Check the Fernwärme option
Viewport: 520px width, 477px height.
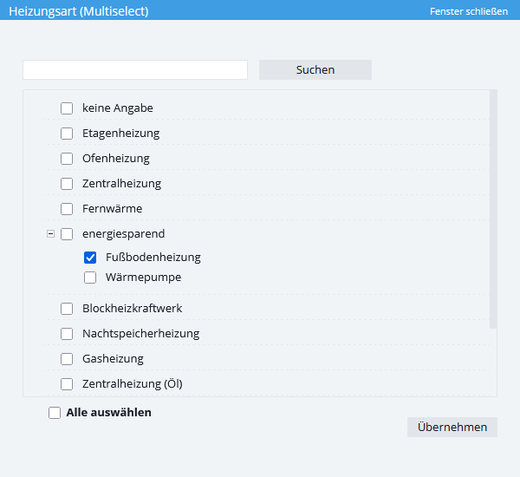(x=67, y=209)
